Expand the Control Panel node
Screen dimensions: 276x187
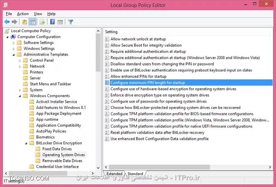[x=20, y=61]
